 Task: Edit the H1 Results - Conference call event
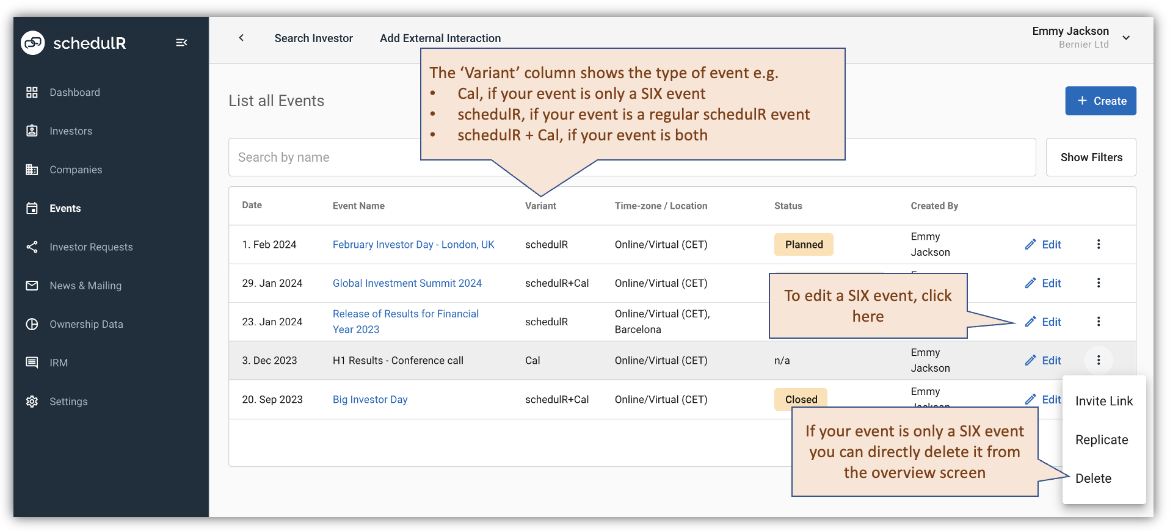1043,361
